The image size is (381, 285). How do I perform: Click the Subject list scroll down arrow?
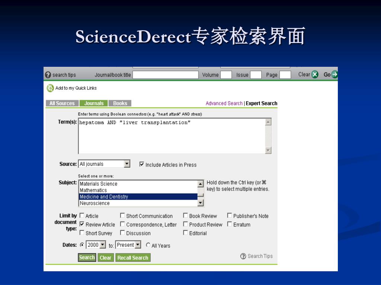[x=201, y=203]
